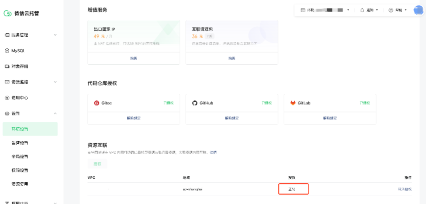Go to 告警设置 submenu item
426x204 pixels.
(20, 143)
